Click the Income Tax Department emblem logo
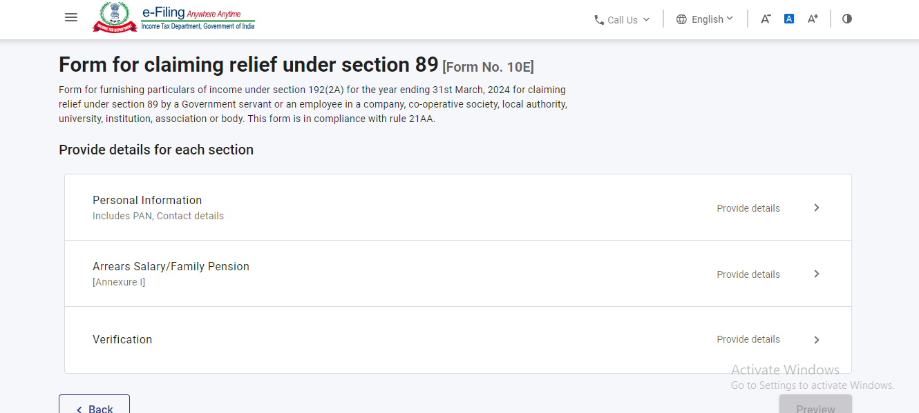Screen dimensions: 919x413 (115, 17)
